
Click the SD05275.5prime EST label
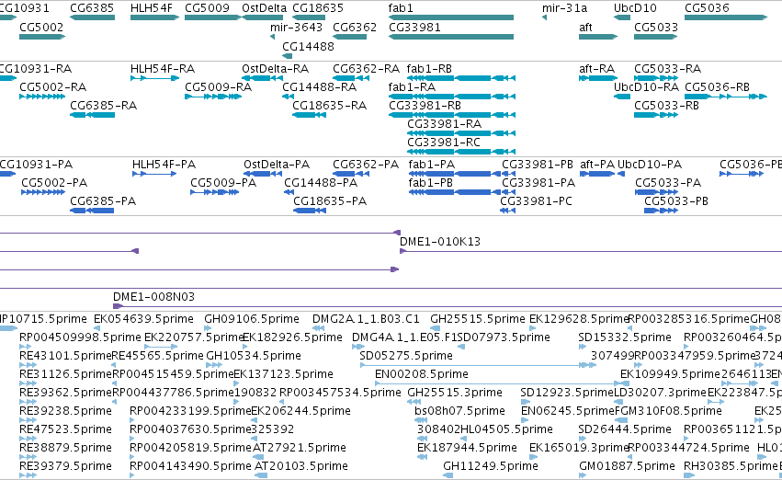[406, 356]
